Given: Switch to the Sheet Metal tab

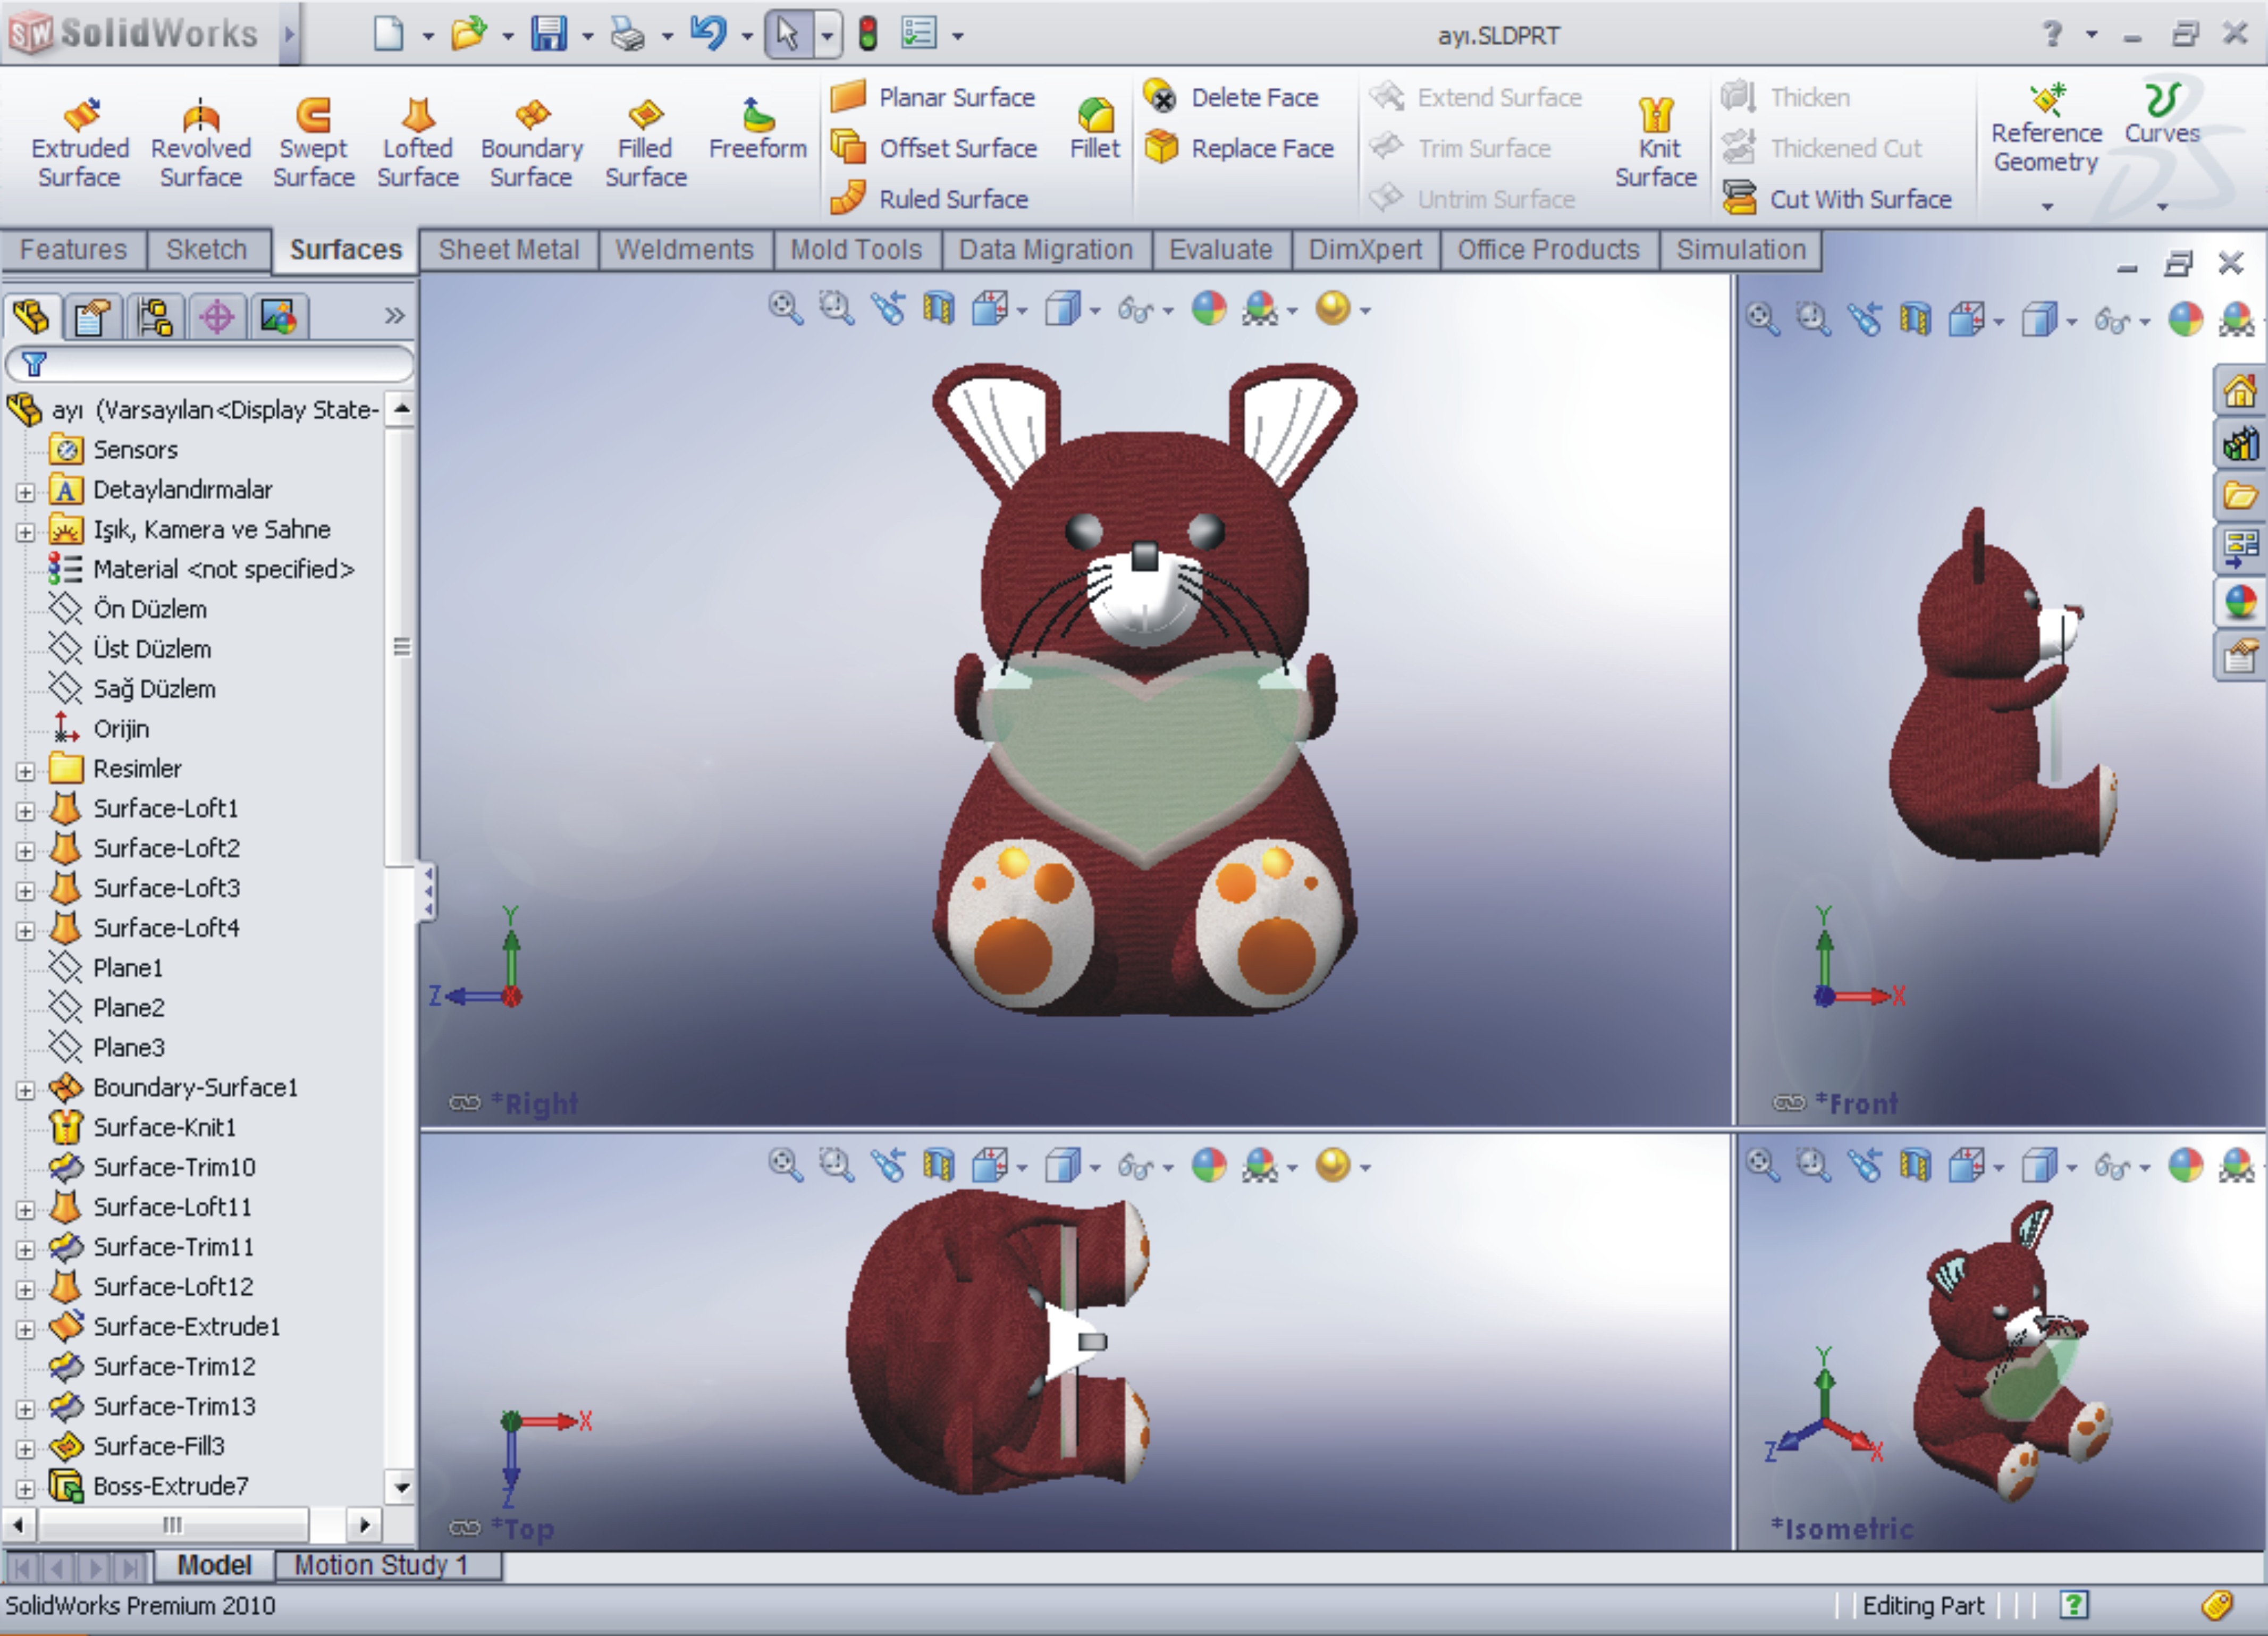Looking at the screenshot, I should coord(508,250).
